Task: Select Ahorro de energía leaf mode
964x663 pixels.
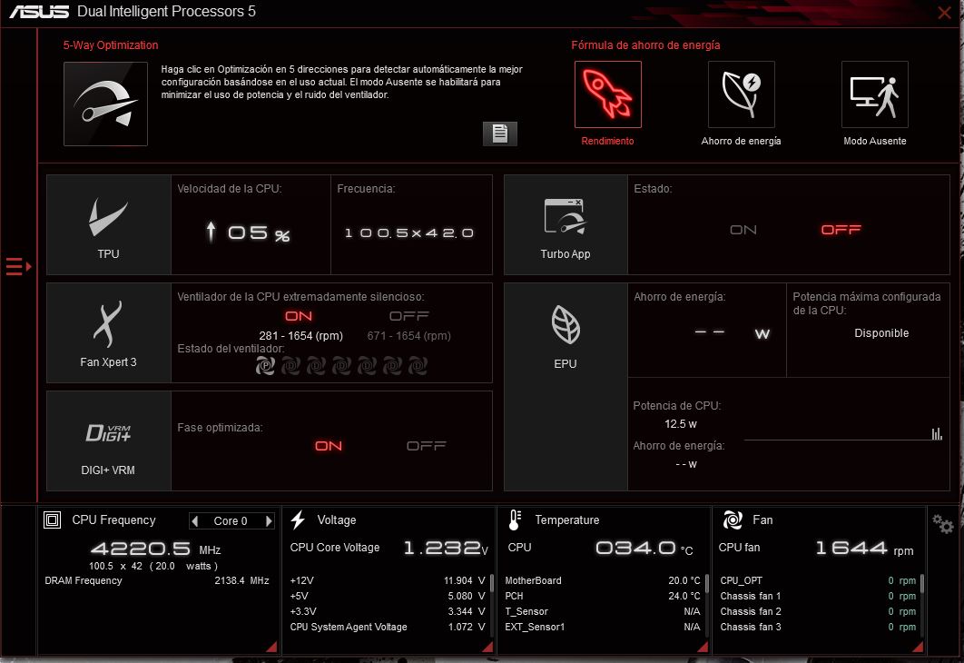Action: click(741, 94)
